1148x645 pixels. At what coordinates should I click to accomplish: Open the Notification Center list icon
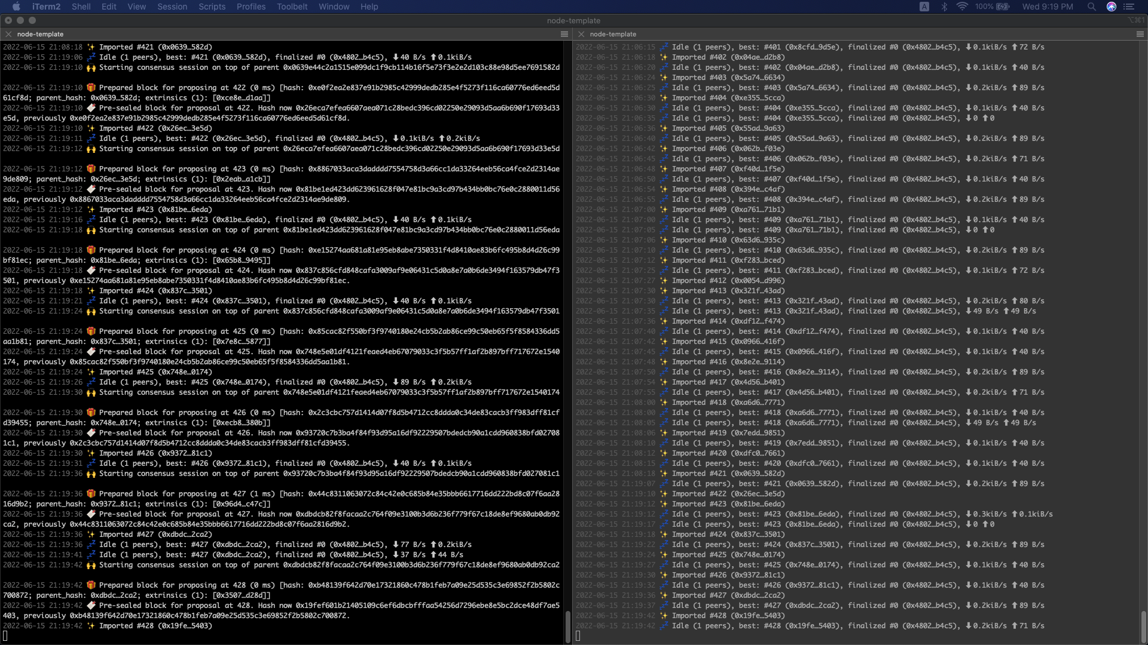tap(1129, 7)
